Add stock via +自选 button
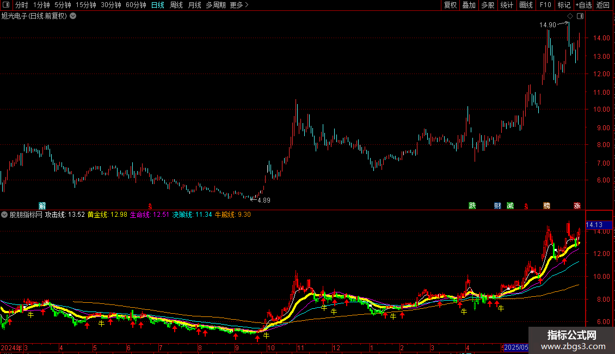 583,5
